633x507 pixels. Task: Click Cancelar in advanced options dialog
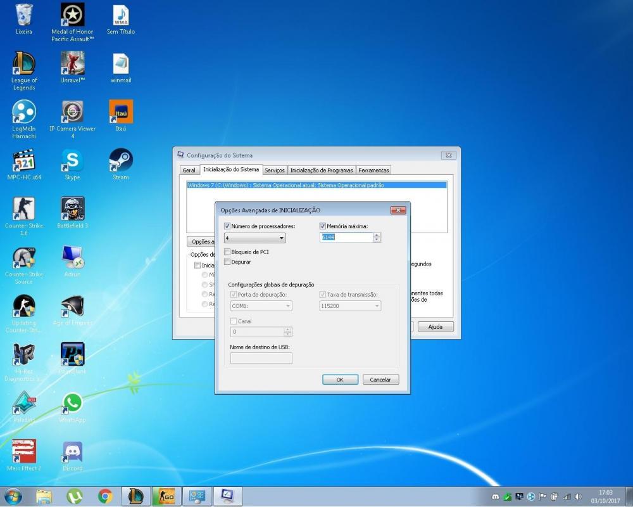pyautogui.click(x=380, y=380)
